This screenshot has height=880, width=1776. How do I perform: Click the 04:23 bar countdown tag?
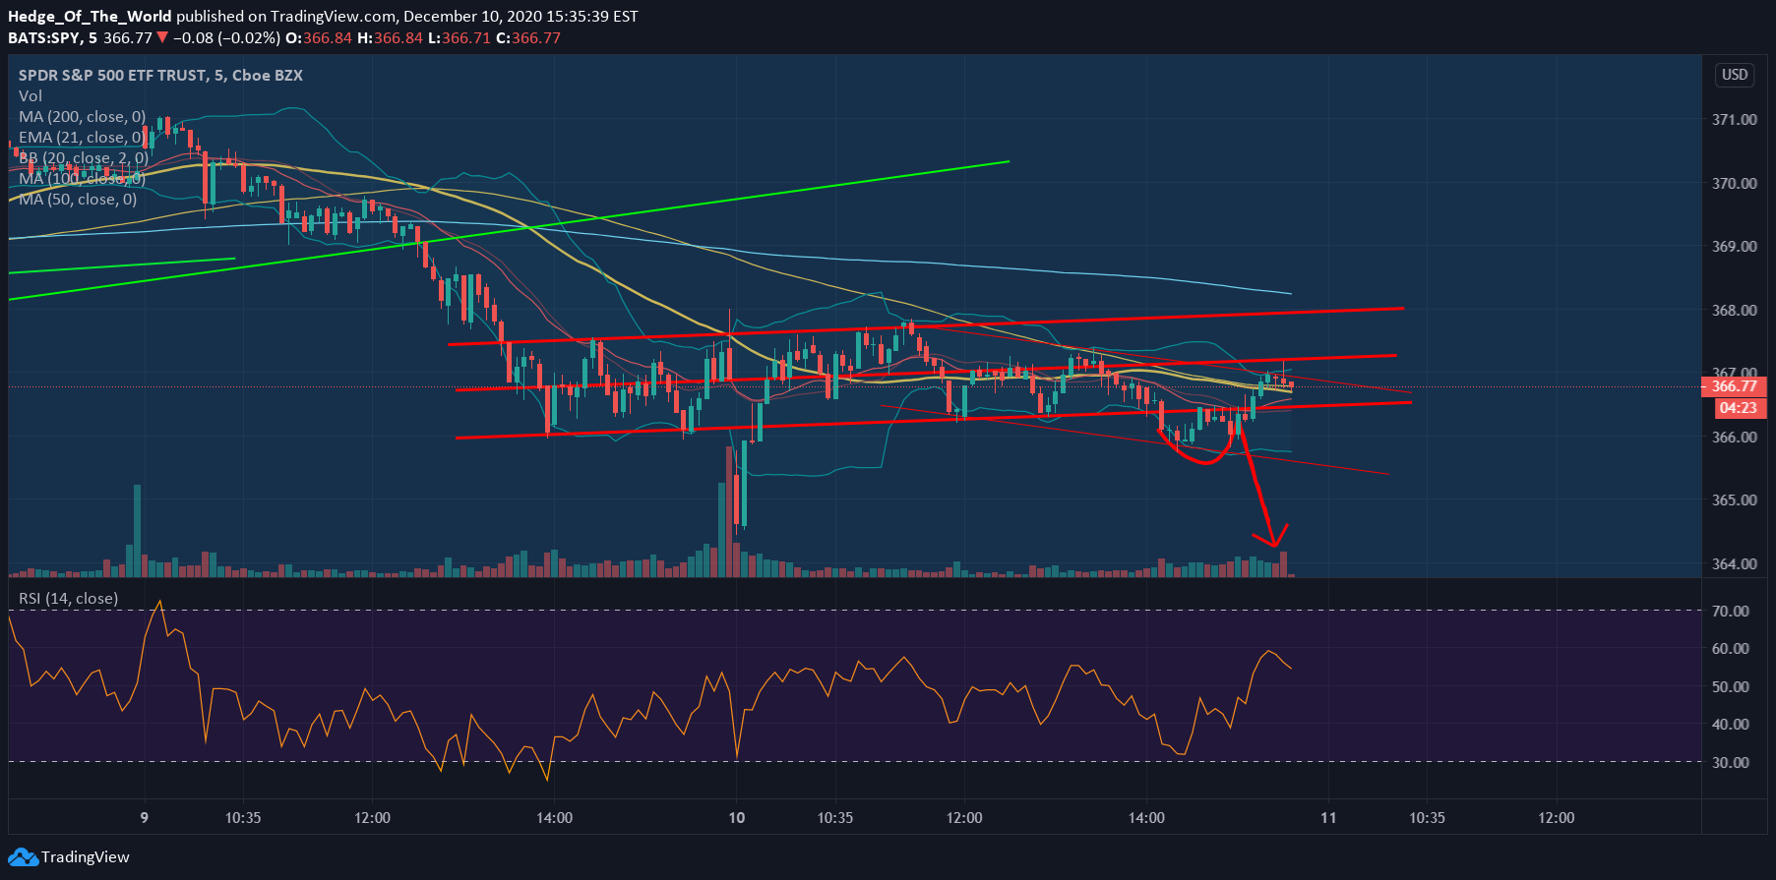click(1739, 408)
